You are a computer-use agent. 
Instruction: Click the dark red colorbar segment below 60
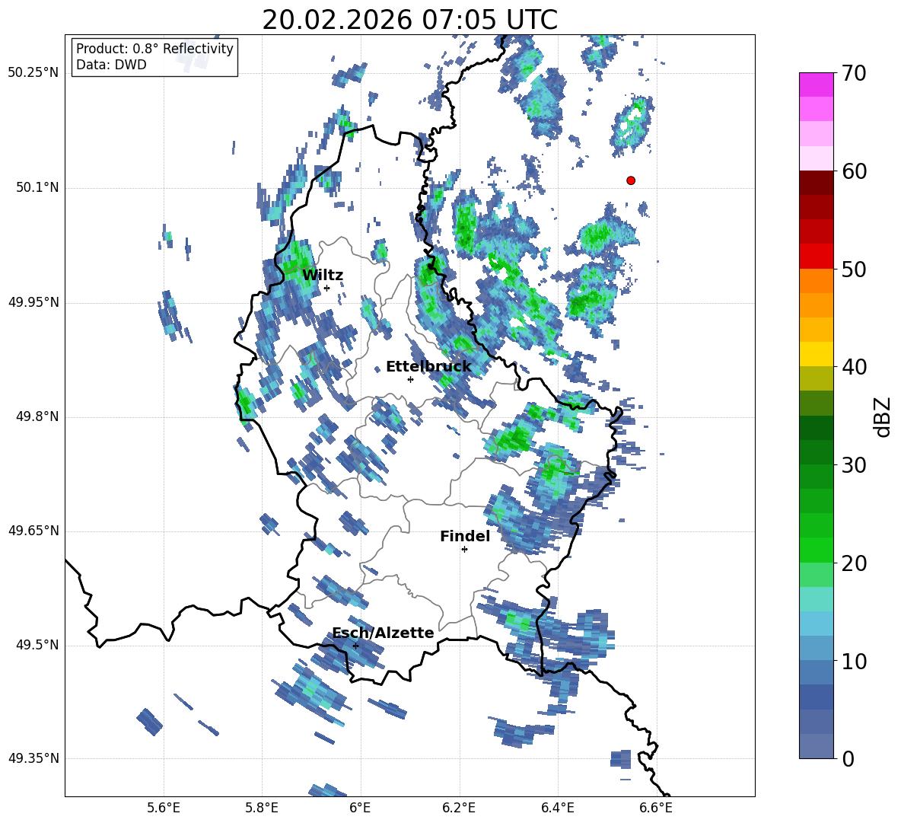(816, 182)
